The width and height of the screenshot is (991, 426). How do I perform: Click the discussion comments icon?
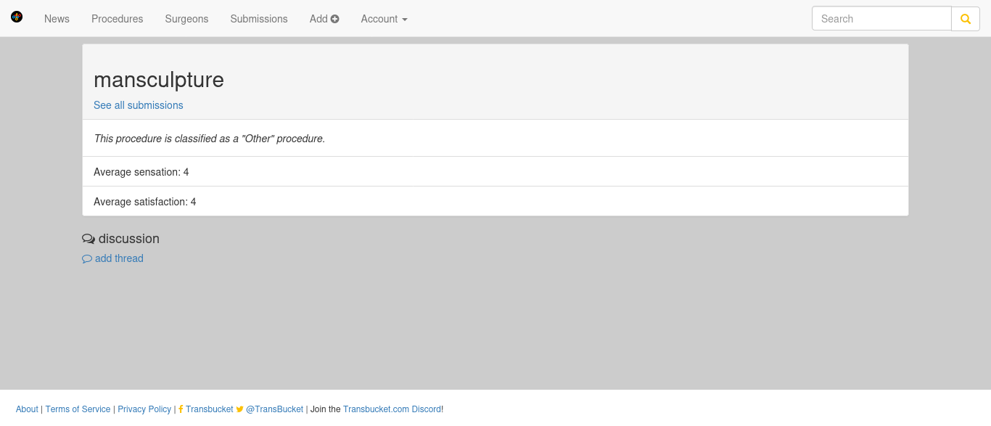[x=89, y=239]
